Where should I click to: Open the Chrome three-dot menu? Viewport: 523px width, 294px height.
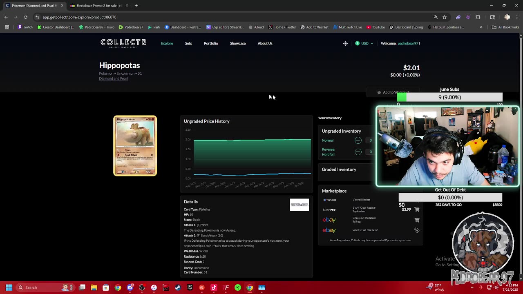(x=516, y=17)
